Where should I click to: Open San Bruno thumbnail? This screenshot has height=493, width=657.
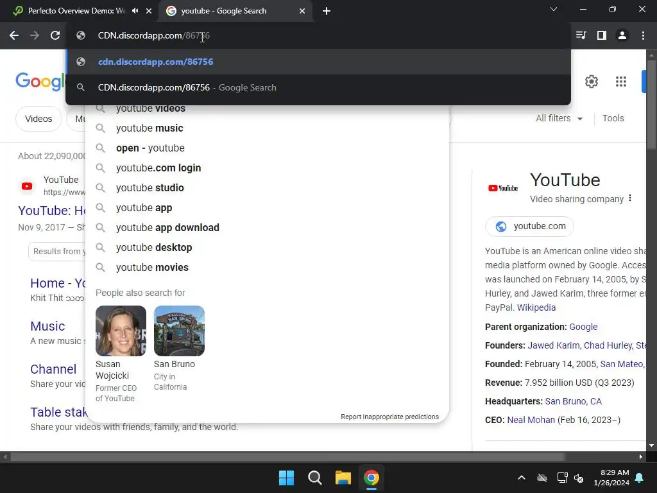pos(180,331)
